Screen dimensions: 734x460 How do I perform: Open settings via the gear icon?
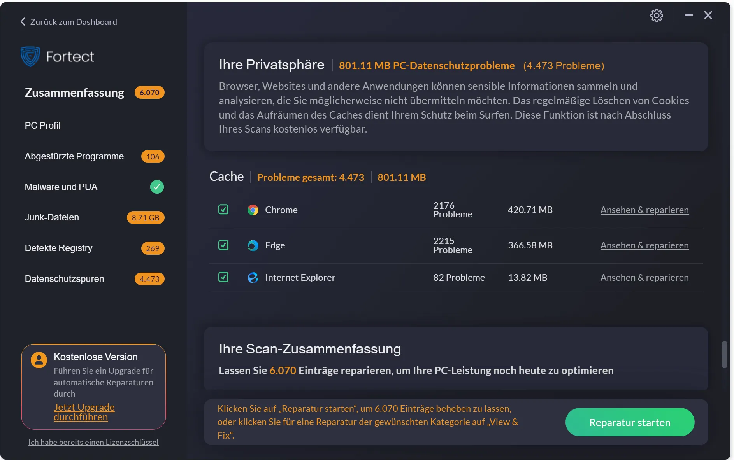coord(657,16)
